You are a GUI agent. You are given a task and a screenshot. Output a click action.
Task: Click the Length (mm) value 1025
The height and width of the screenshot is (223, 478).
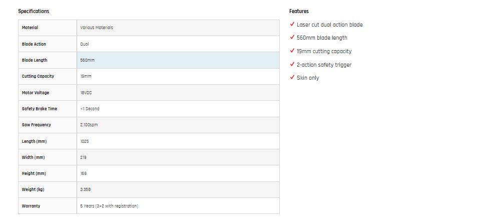point(85,141)
